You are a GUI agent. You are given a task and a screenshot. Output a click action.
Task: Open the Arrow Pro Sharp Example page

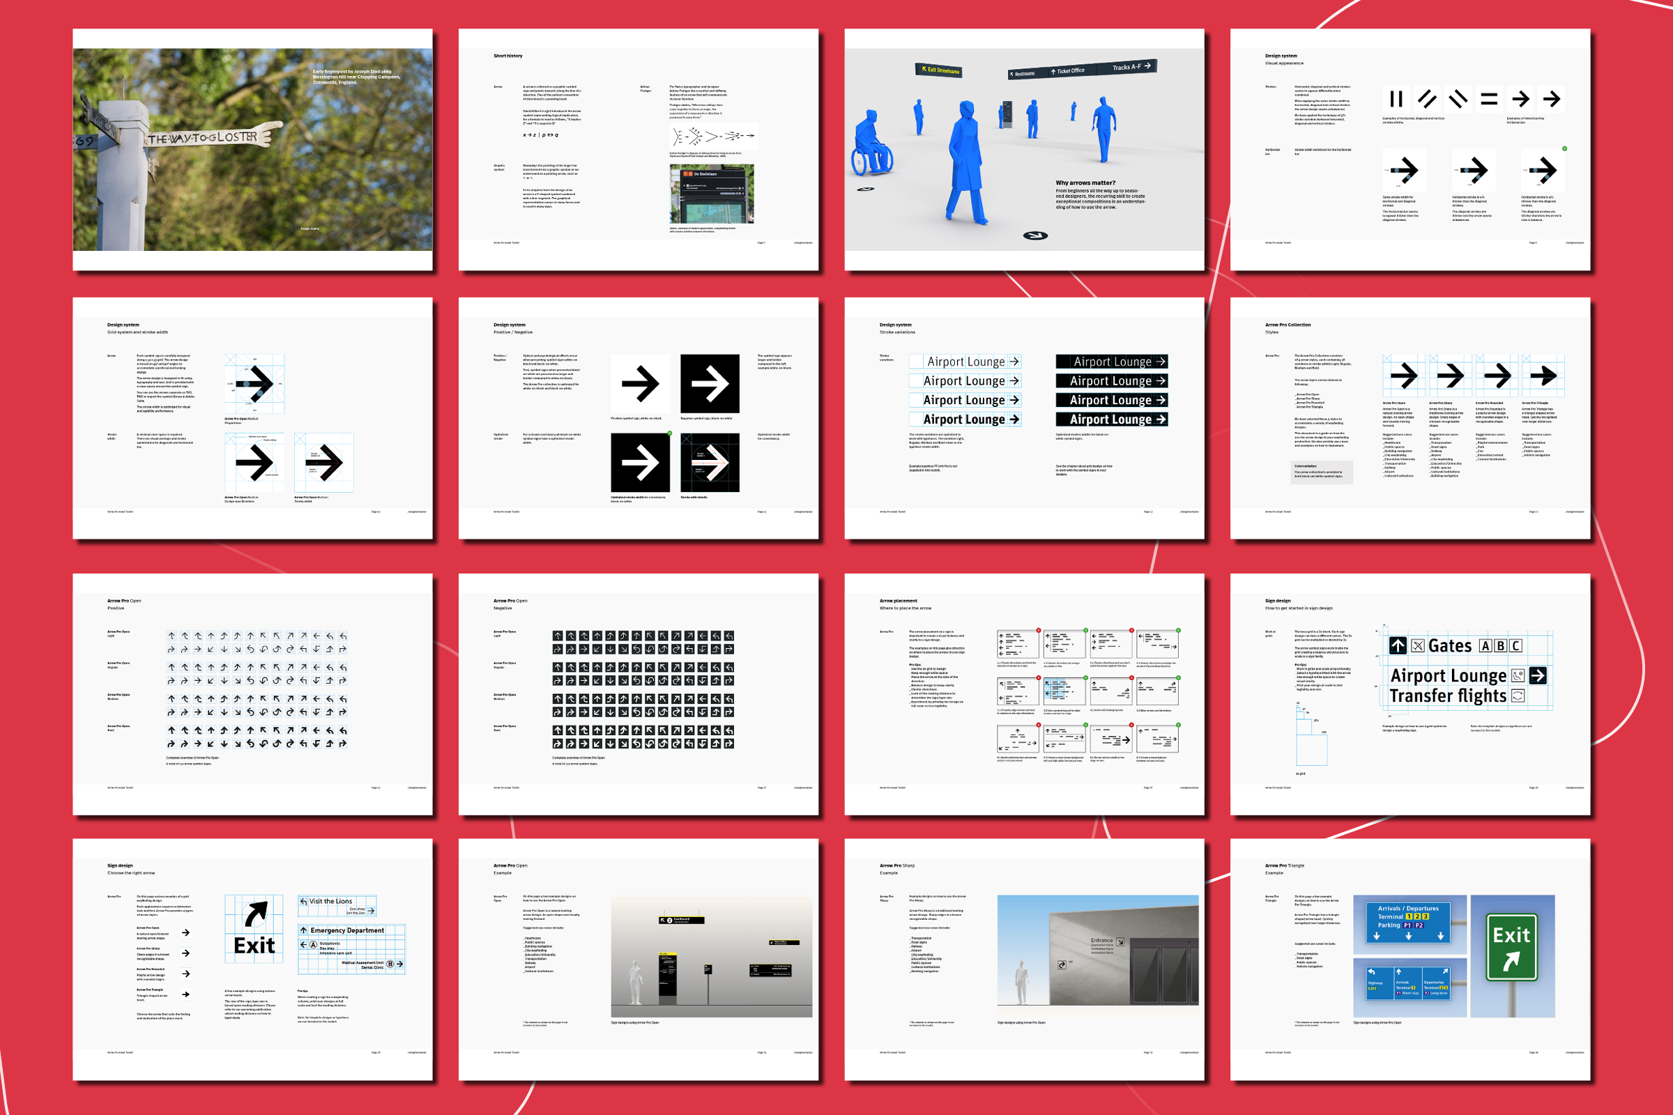1024,960
